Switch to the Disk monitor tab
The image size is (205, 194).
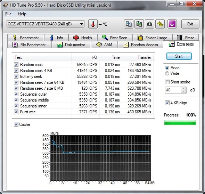[x=71, y=45]
